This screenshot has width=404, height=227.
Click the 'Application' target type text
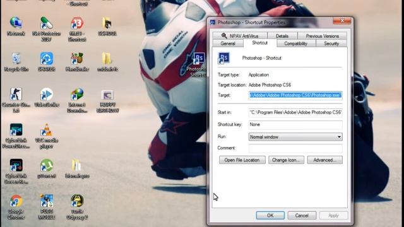258,75
